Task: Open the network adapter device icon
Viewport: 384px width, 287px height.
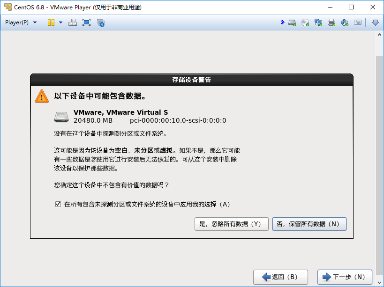Action: pyautogui.click(x=318, y=23)
